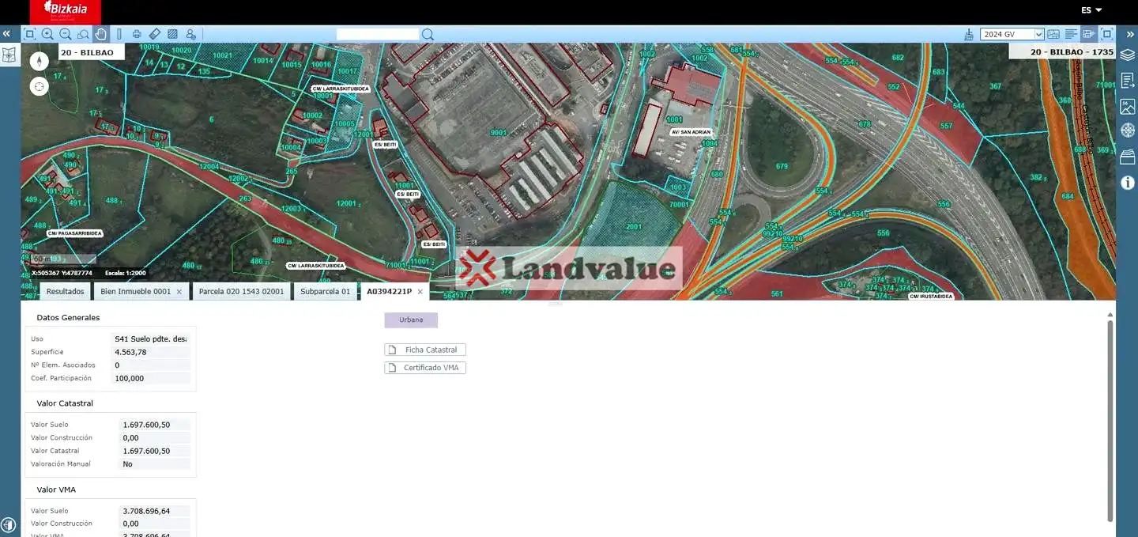Viewport: 1138px width, 537px height.
Task: Click the Valor Construcción value under Valor Catastral
Action: (156, 437)
